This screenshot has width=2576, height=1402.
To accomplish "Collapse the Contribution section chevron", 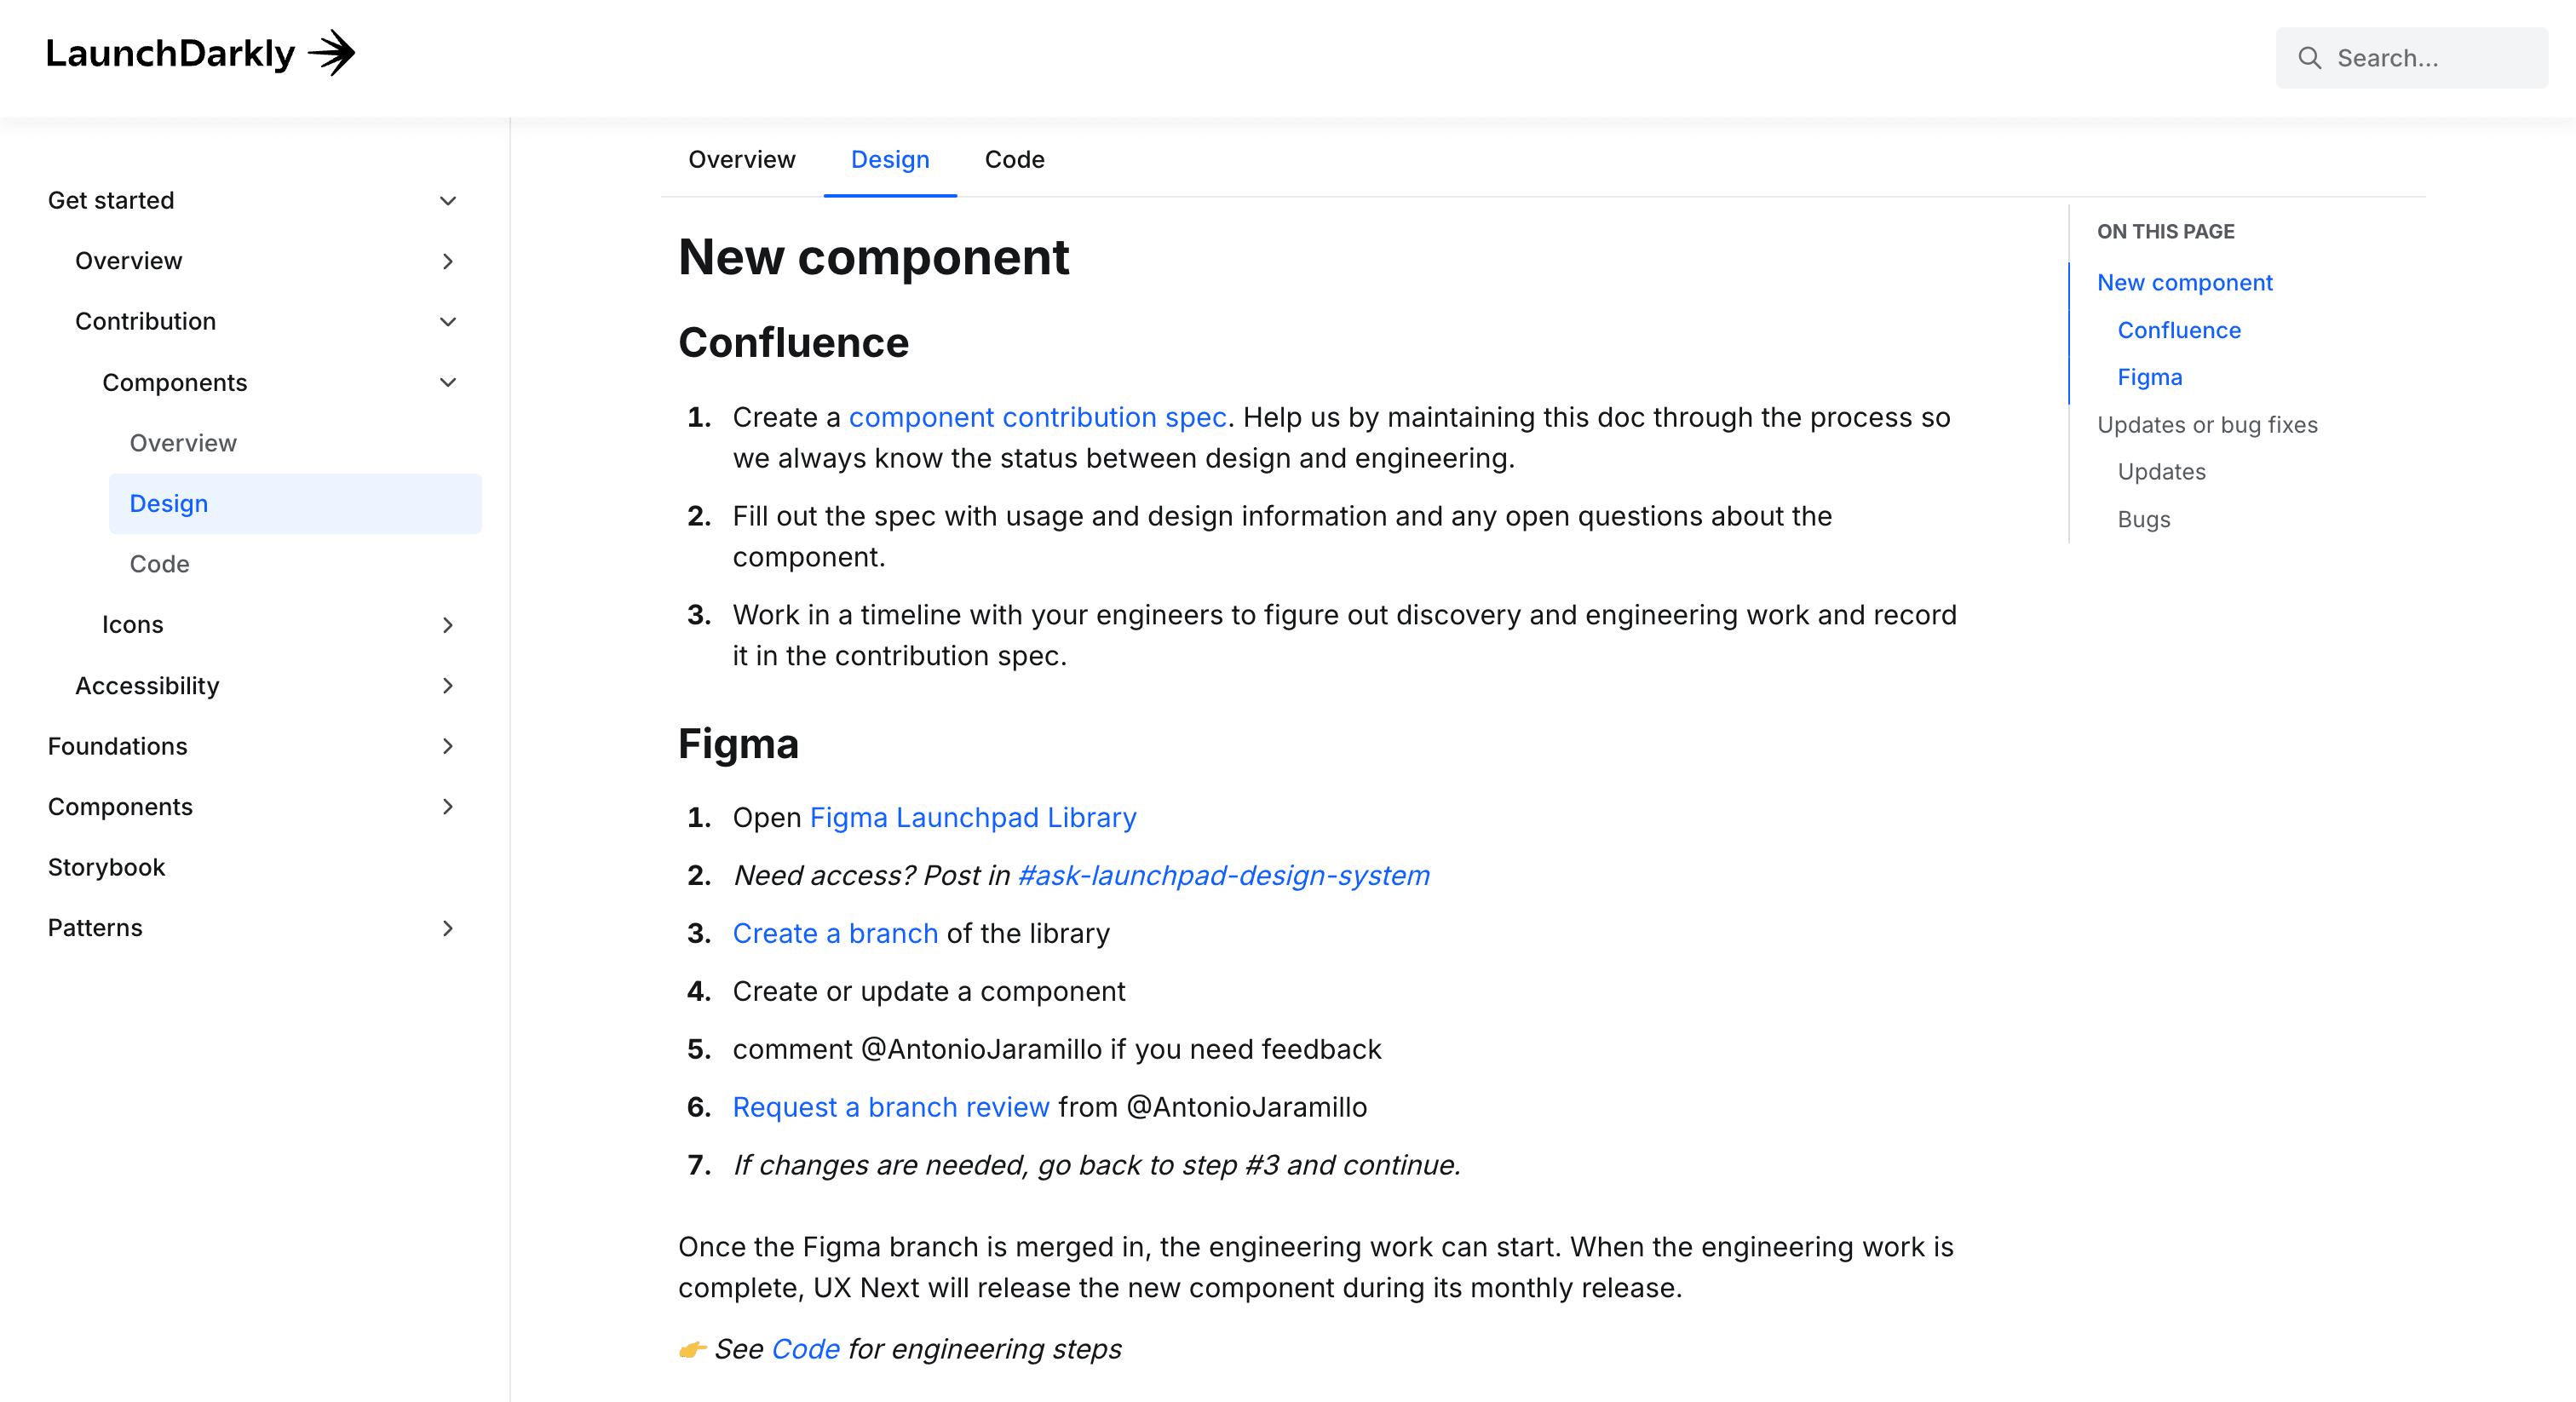I will [448, 322].
